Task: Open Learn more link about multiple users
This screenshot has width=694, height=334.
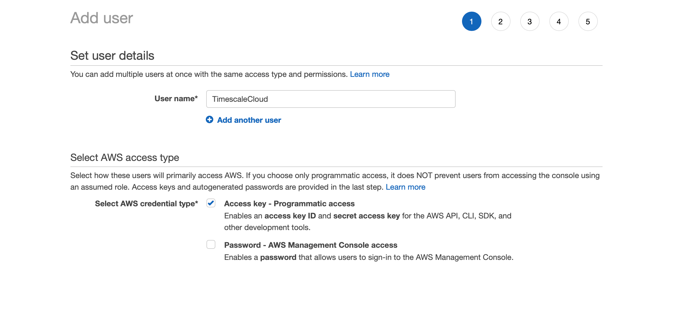Action: tap(369, 74)
